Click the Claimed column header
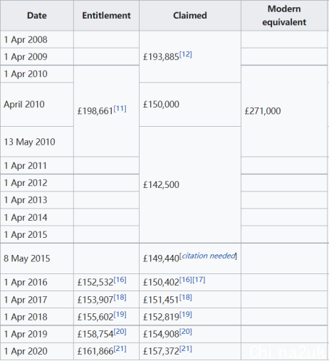The image size is (329, 361). tap(190, 16)
